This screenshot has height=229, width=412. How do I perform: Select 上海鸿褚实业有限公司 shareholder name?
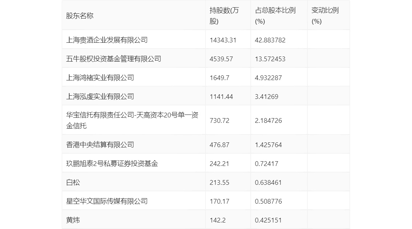100,78
